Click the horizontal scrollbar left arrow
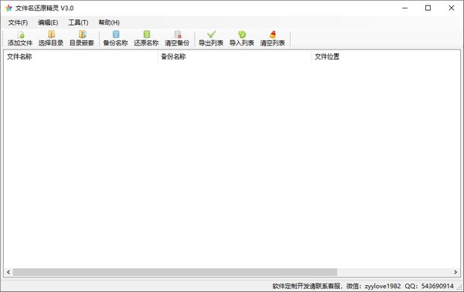Screen dimensions: 464x292 (9, 272)
